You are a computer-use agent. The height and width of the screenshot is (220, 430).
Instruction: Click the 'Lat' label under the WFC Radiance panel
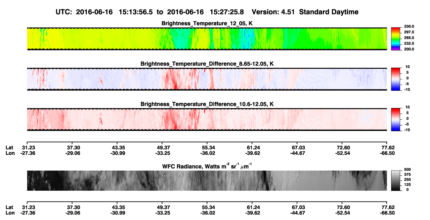coord(10,207)
